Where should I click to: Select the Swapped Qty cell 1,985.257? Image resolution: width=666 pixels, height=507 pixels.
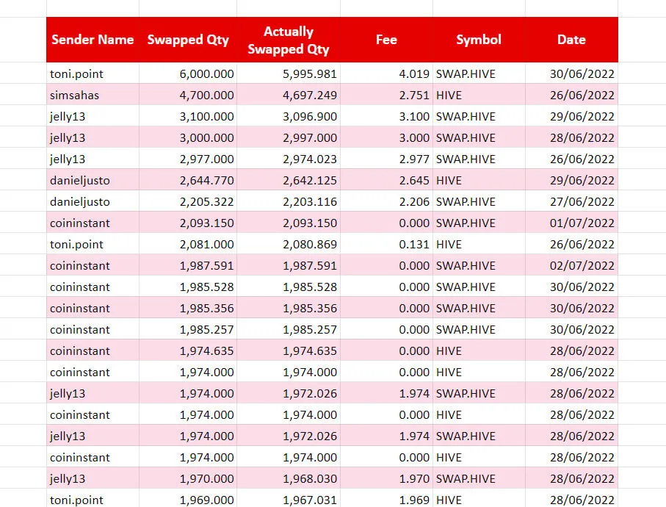coord(188,328)
